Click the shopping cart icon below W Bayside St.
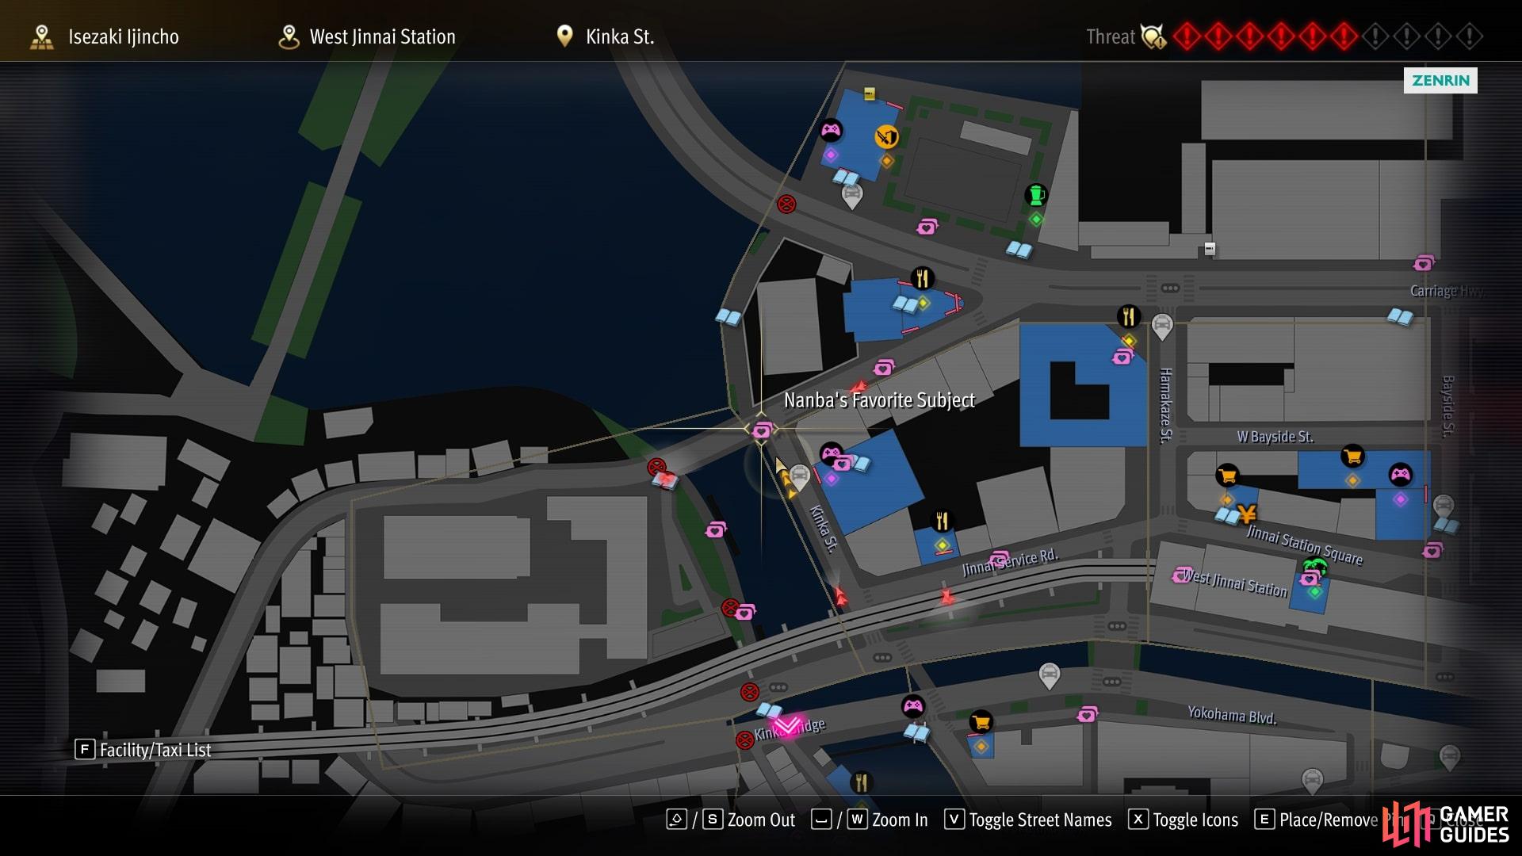The height and width of the screenshot is (856, 1522). [1352, 456]
